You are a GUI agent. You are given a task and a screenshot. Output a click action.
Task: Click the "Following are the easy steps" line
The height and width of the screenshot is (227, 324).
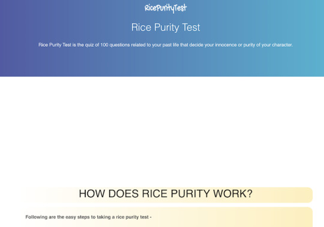pyautogui.click(x=88, y=217)
